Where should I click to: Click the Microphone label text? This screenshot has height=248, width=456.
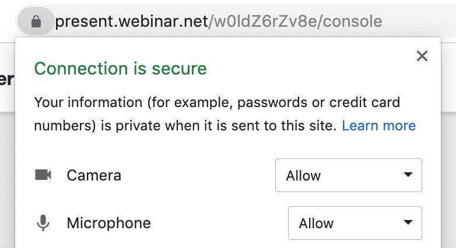coord(108,223)
